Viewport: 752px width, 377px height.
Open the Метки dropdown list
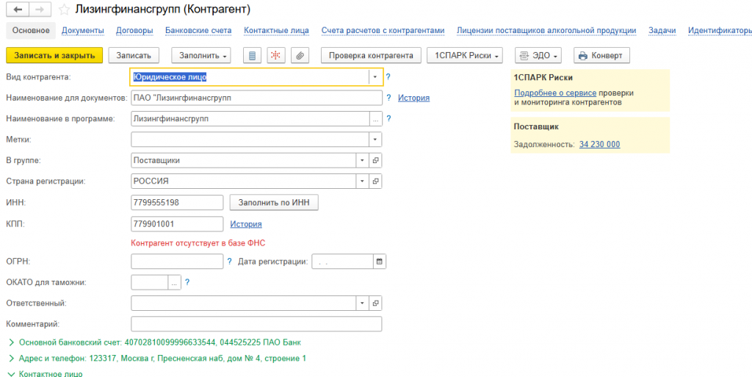[375, 140]
